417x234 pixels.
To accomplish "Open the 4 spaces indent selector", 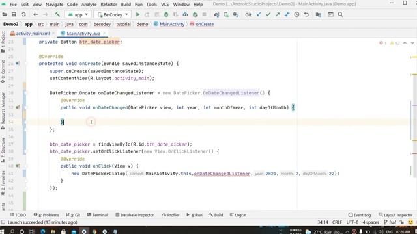I will [x=371, y=222].
